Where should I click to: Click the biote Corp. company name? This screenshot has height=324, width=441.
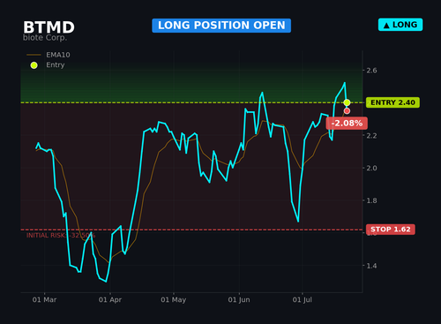[x=45, y=38]
